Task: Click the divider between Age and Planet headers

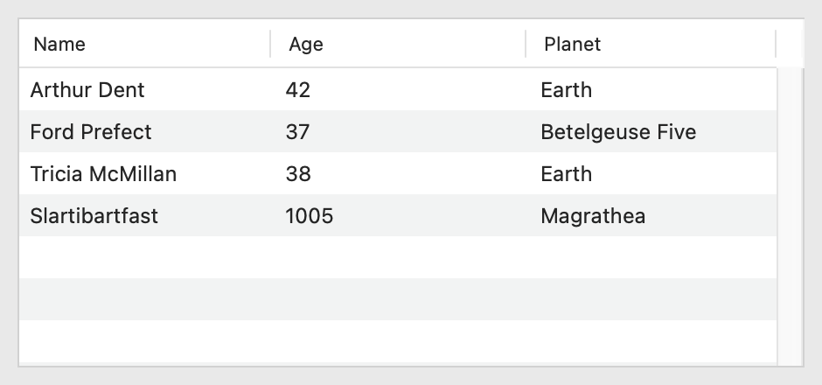Action: point(526,44)
